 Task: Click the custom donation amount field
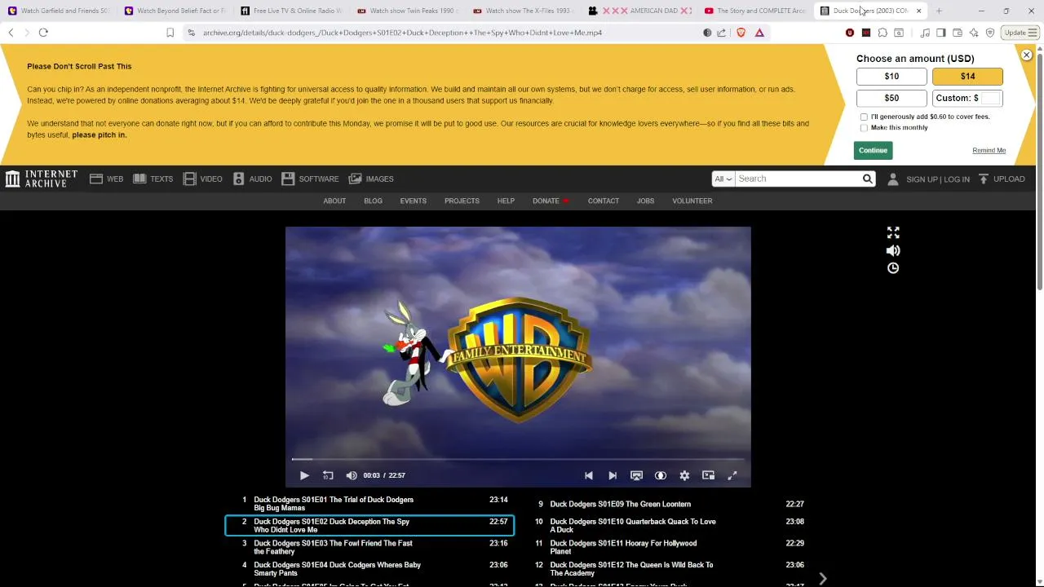coord(990,98)
